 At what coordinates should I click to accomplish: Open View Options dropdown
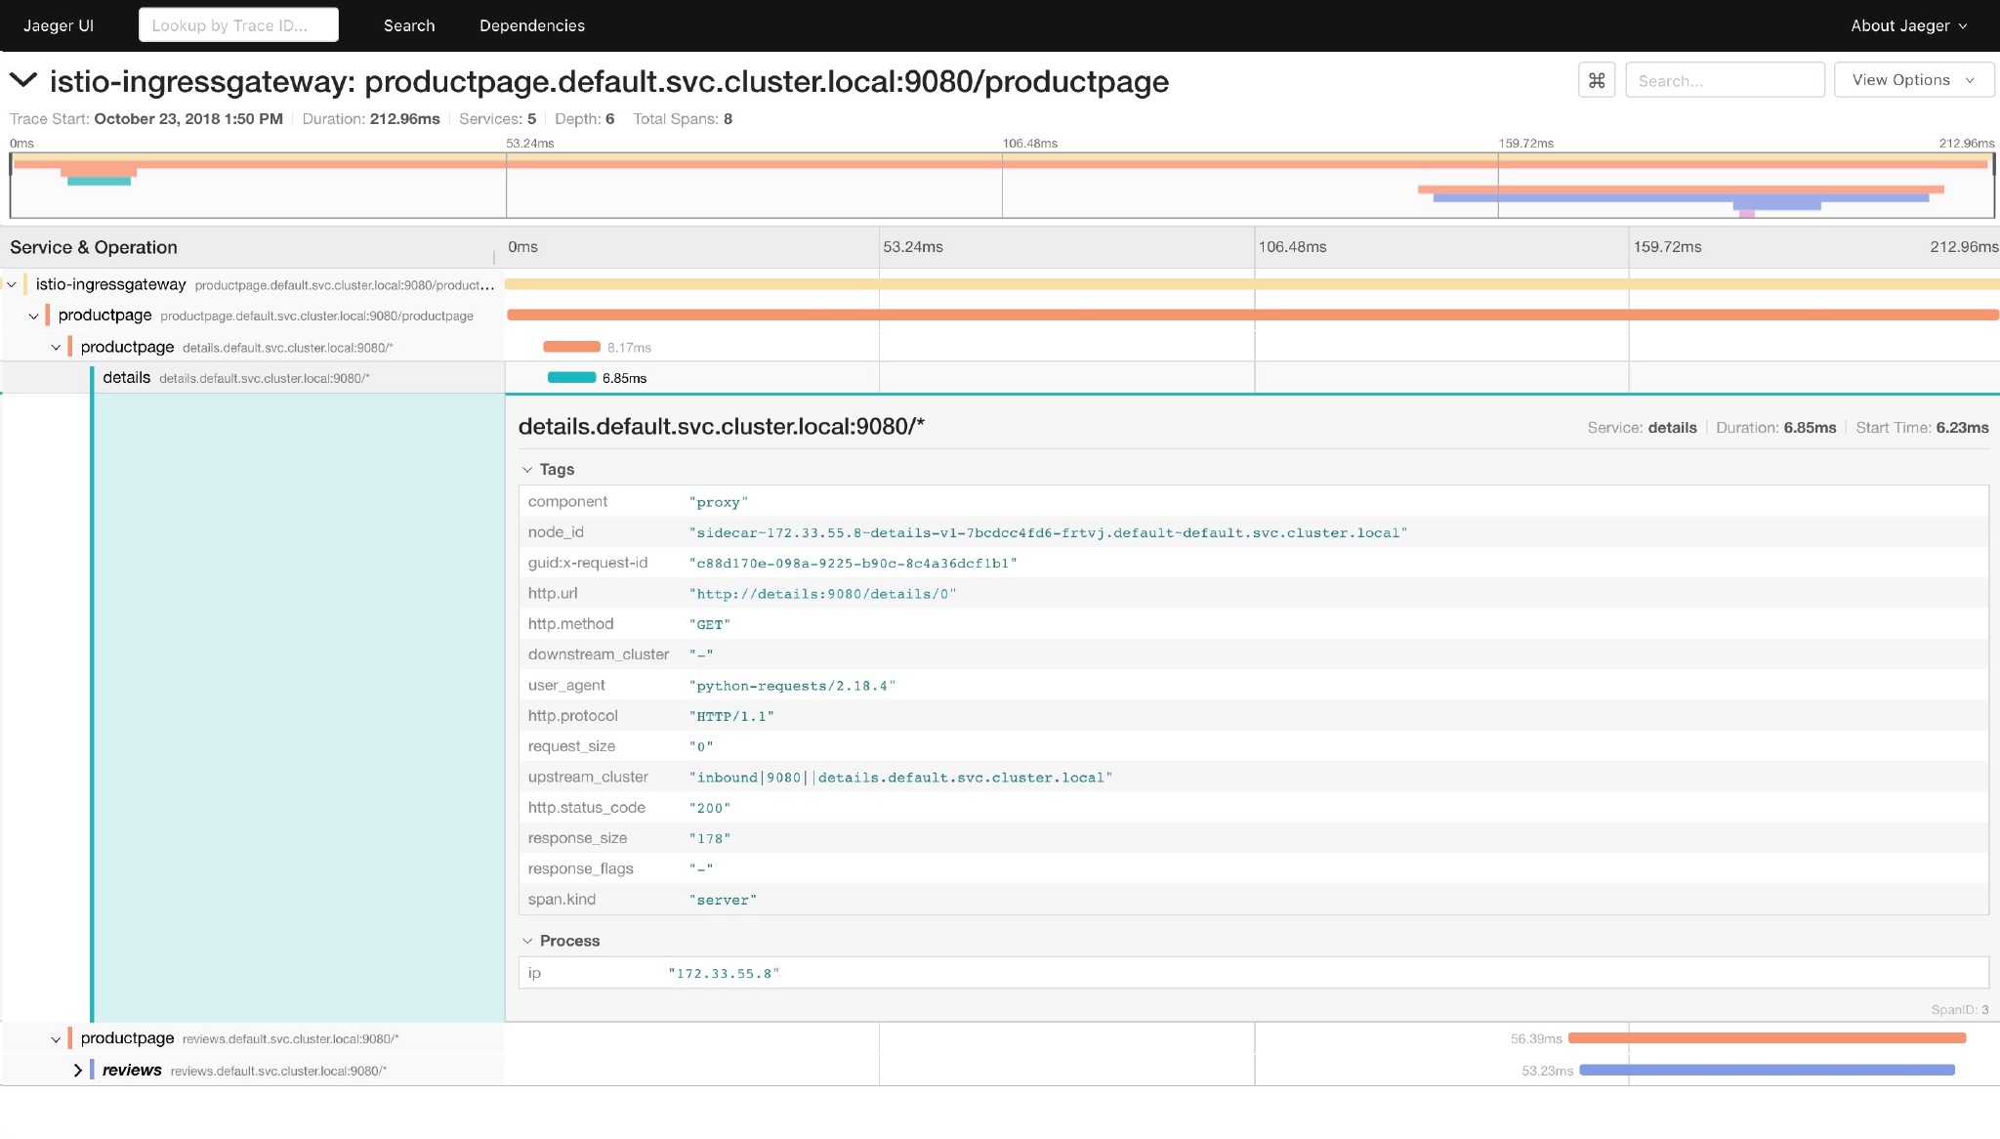[1913, 80]
